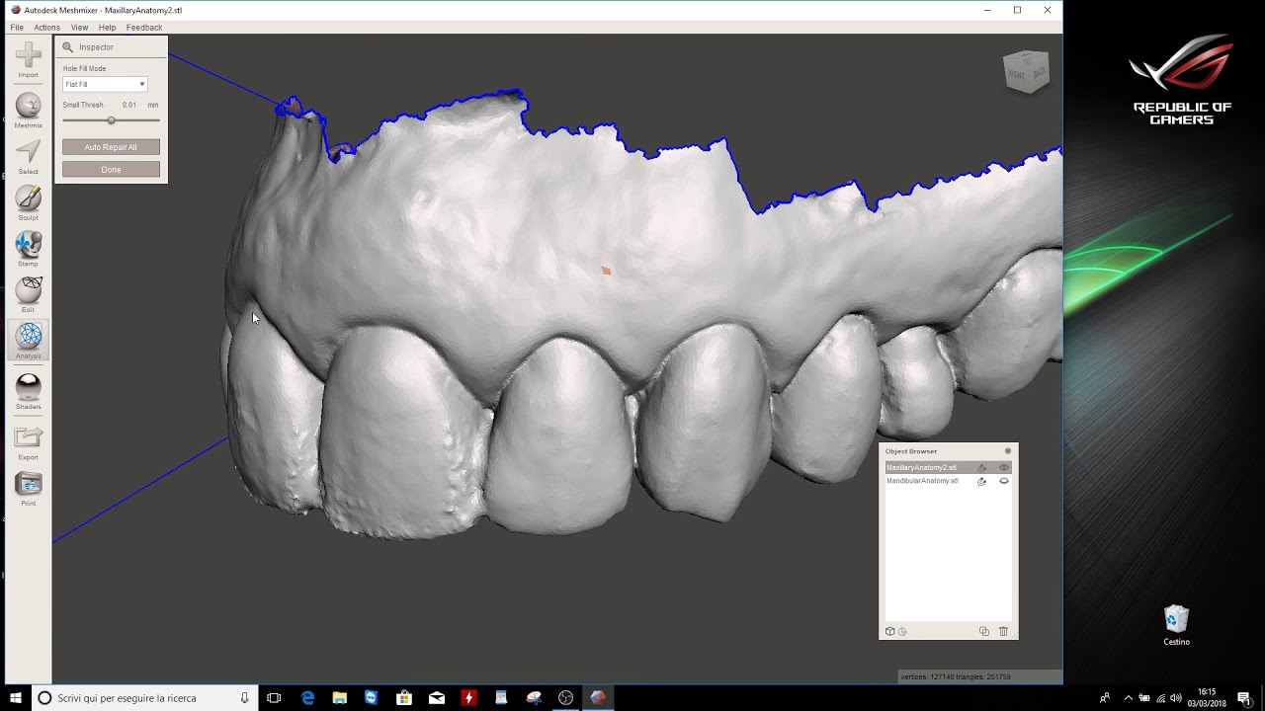
Task: Click the Windows taskbar search box
Action: pos(144,698)
